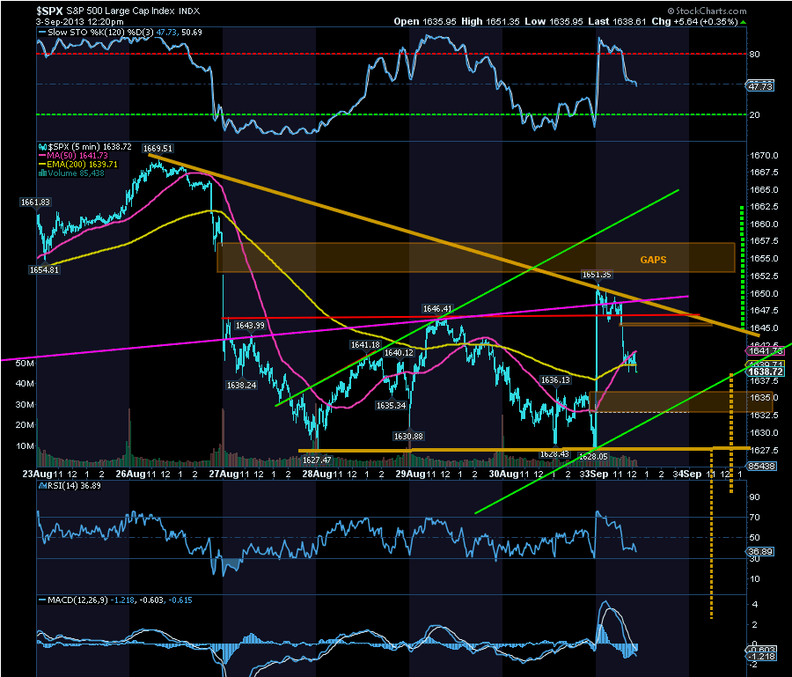Viewport: 792px width, 677px height.
Task: Click the '20' stochastic oversold level label
Action: click(754, 114)
